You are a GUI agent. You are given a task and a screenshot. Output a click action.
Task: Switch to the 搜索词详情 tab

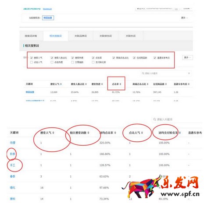coord(31,36)
